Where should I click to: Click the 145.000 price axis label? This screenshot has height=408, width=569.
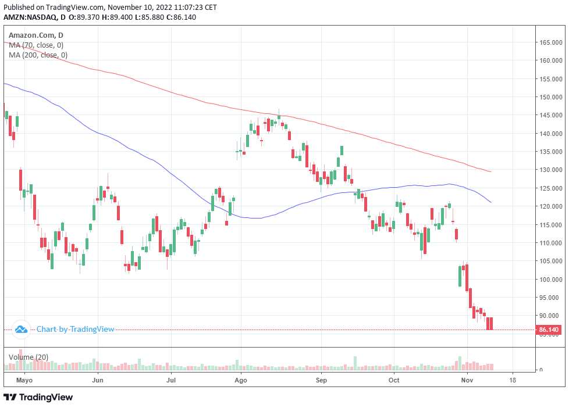pos(550,115)
